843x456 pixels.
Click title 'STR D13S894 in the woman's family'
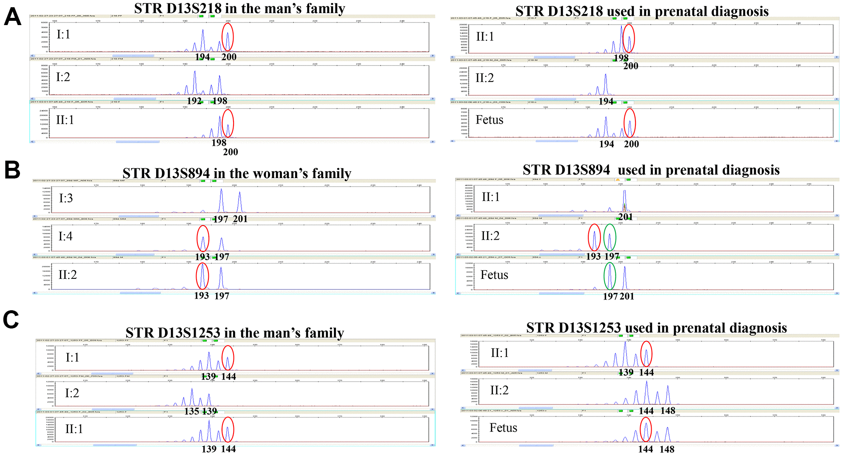coord(237,173)
